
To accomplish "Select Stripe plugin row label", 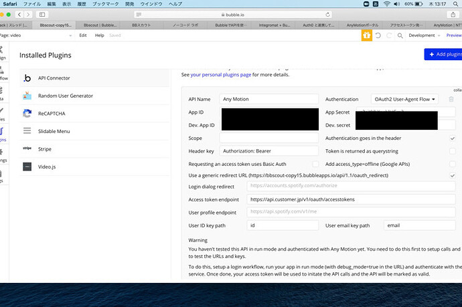I will coord(45,149).
